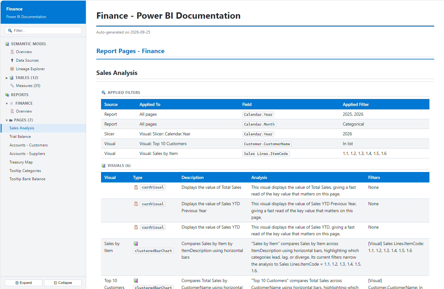Viewport: 444px width, 289px height.
Task: Click the Reports section icon
Action: pyautogui.click(x=7, y=95)
